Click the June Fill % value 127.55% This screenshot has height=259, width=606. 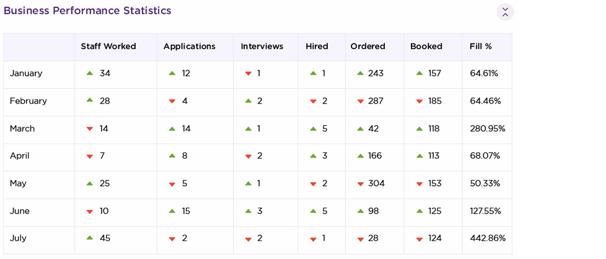point(485,211)
